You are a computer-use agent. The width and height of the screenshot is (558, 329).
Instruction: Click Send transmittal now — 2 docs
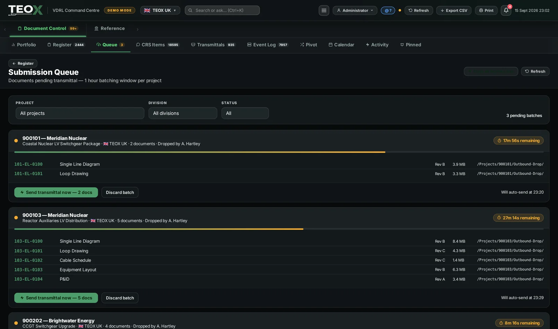coord(56,193)
